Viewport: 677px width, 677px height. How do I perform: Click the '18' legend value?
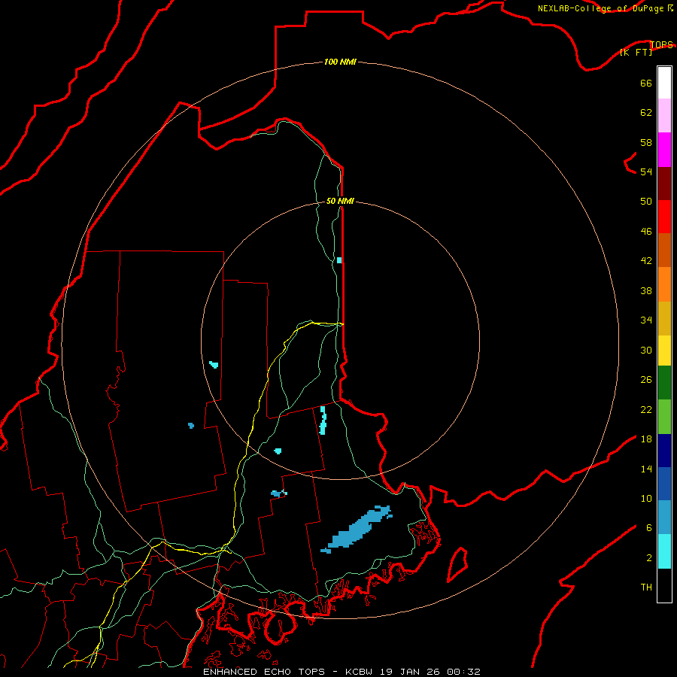(646, 439)
